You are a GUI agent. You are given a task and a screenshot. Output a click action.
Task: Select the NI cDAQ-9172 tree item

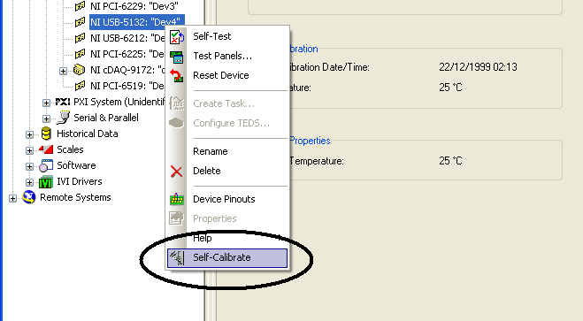tap(127, 70)
